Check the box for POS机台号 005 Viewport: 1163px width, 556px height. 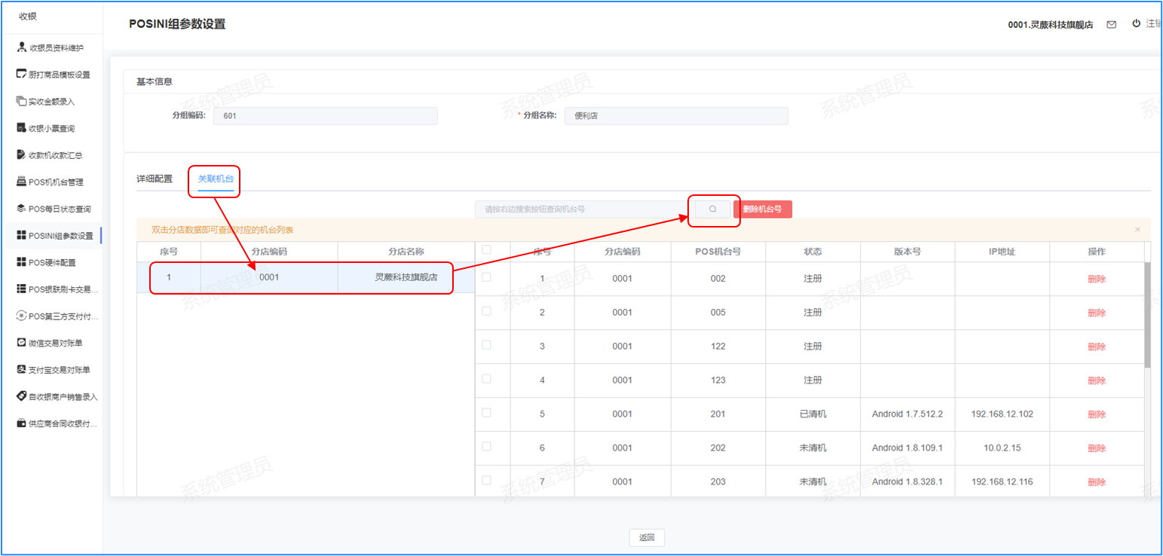click(x=486, y=311)
